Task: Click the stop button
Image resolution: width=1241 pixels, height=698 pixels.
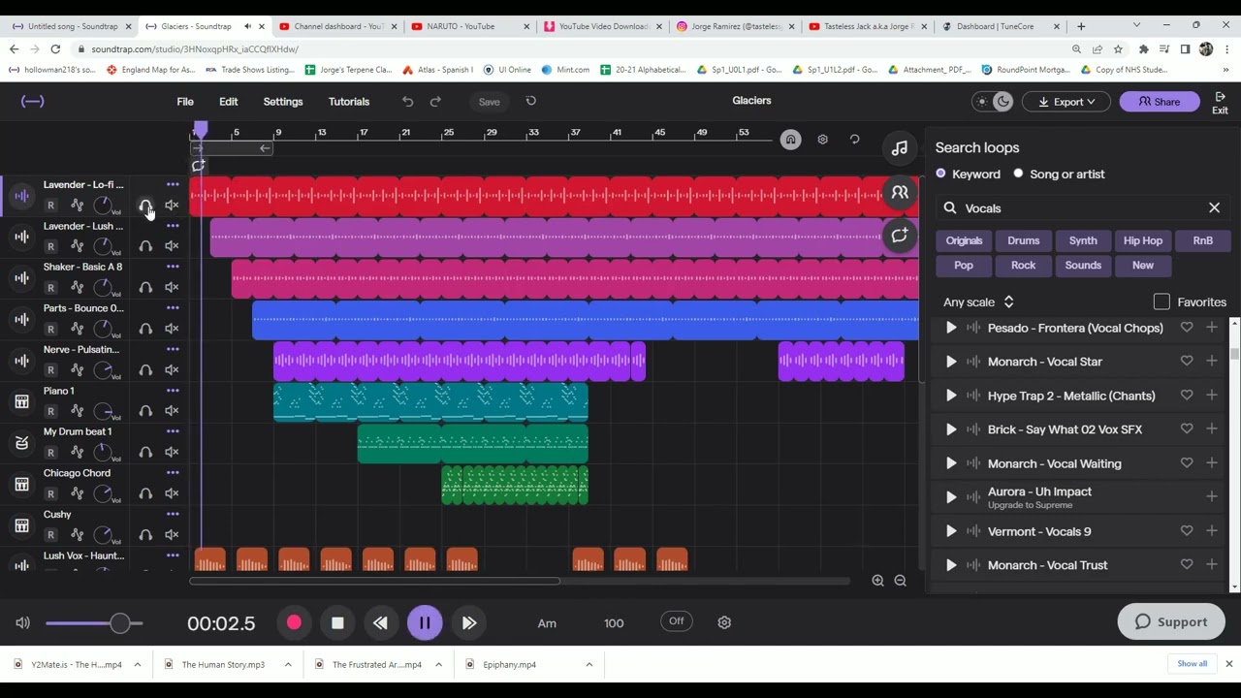Action: (337, 623)
